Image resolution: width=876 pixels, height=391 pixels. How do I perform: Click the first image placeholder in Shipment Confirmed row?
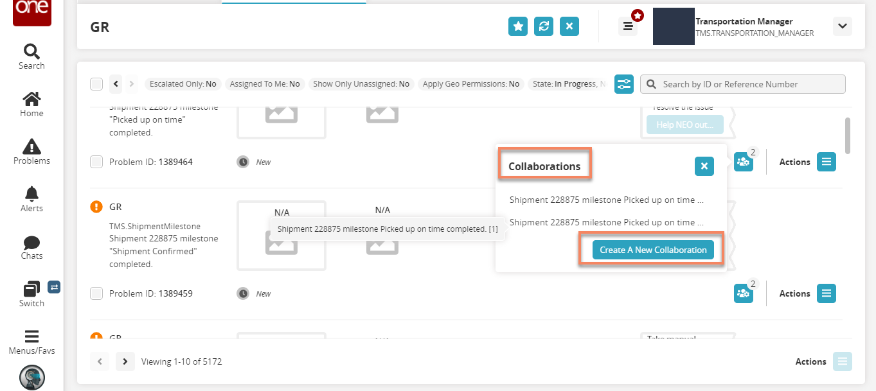click(282, 236)
